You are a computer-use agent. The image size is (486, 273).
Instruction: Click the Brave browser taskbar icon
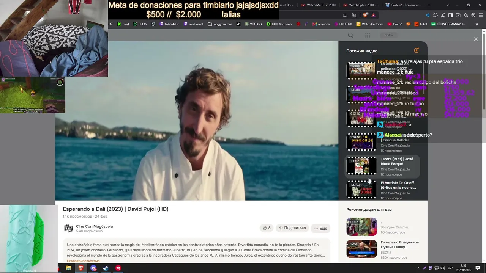[x=81, y=268]
